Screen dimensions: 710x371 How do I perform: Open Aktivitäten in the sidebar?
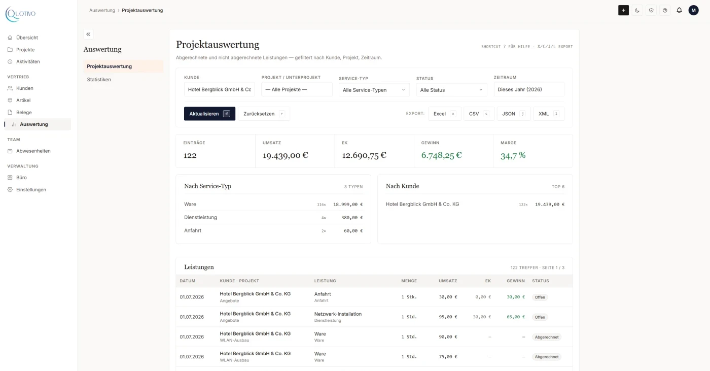[38, 61]
